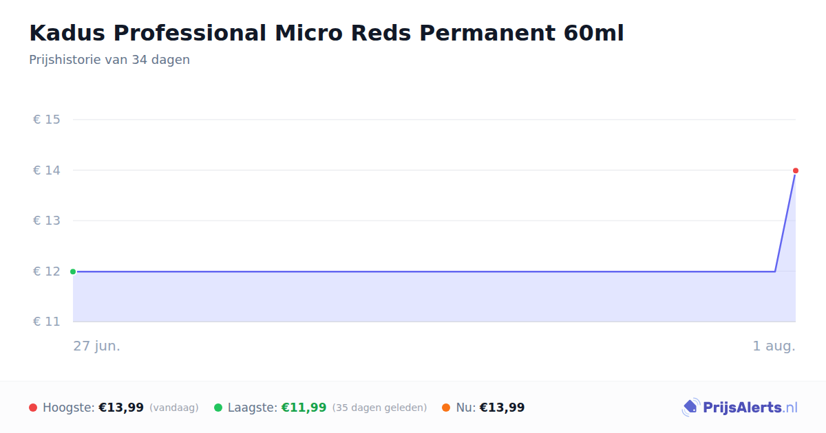
Task: Click the PrijsAlerts price tag logo icon
Action: 690,408
